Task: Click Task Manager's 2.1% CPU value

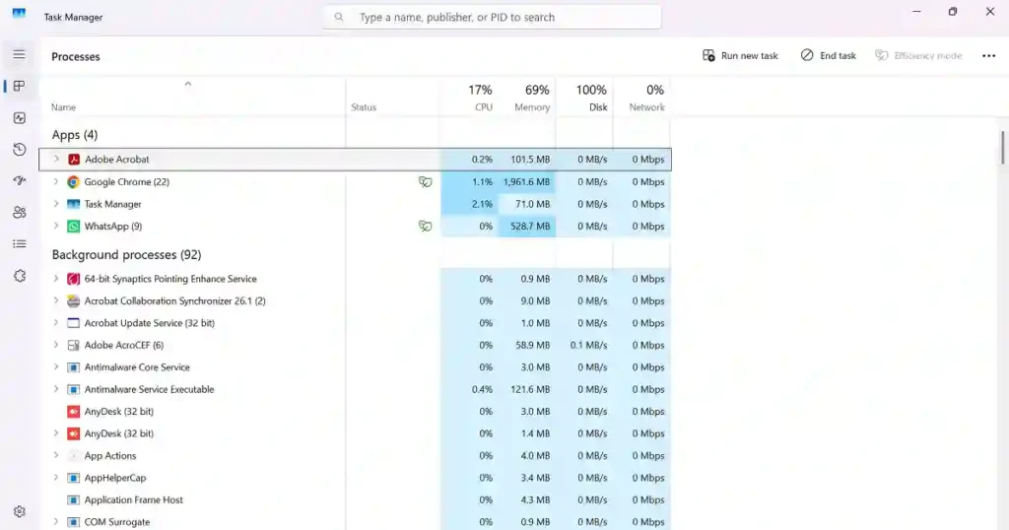Action: [482, 204]
